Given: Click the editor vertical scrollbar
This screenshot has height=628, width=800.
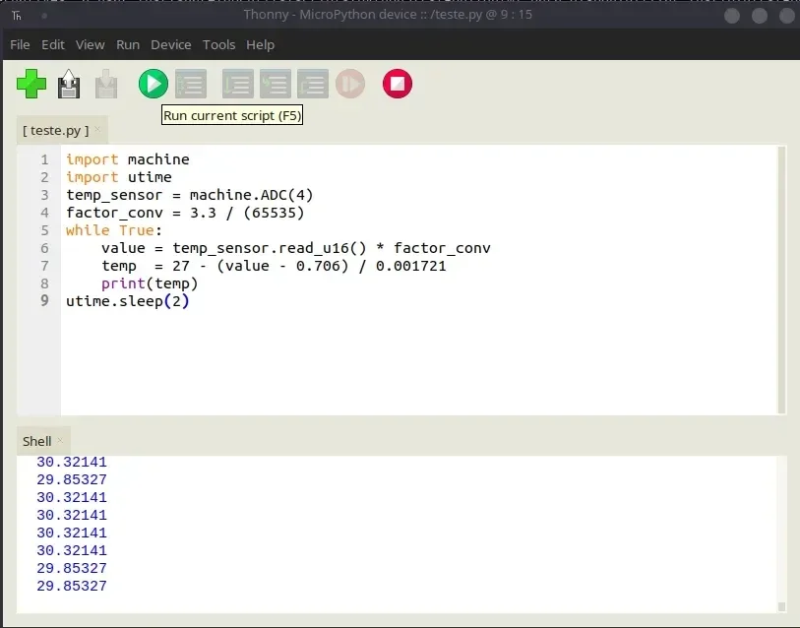Looking at the screenshot, I should coord(781,280).
